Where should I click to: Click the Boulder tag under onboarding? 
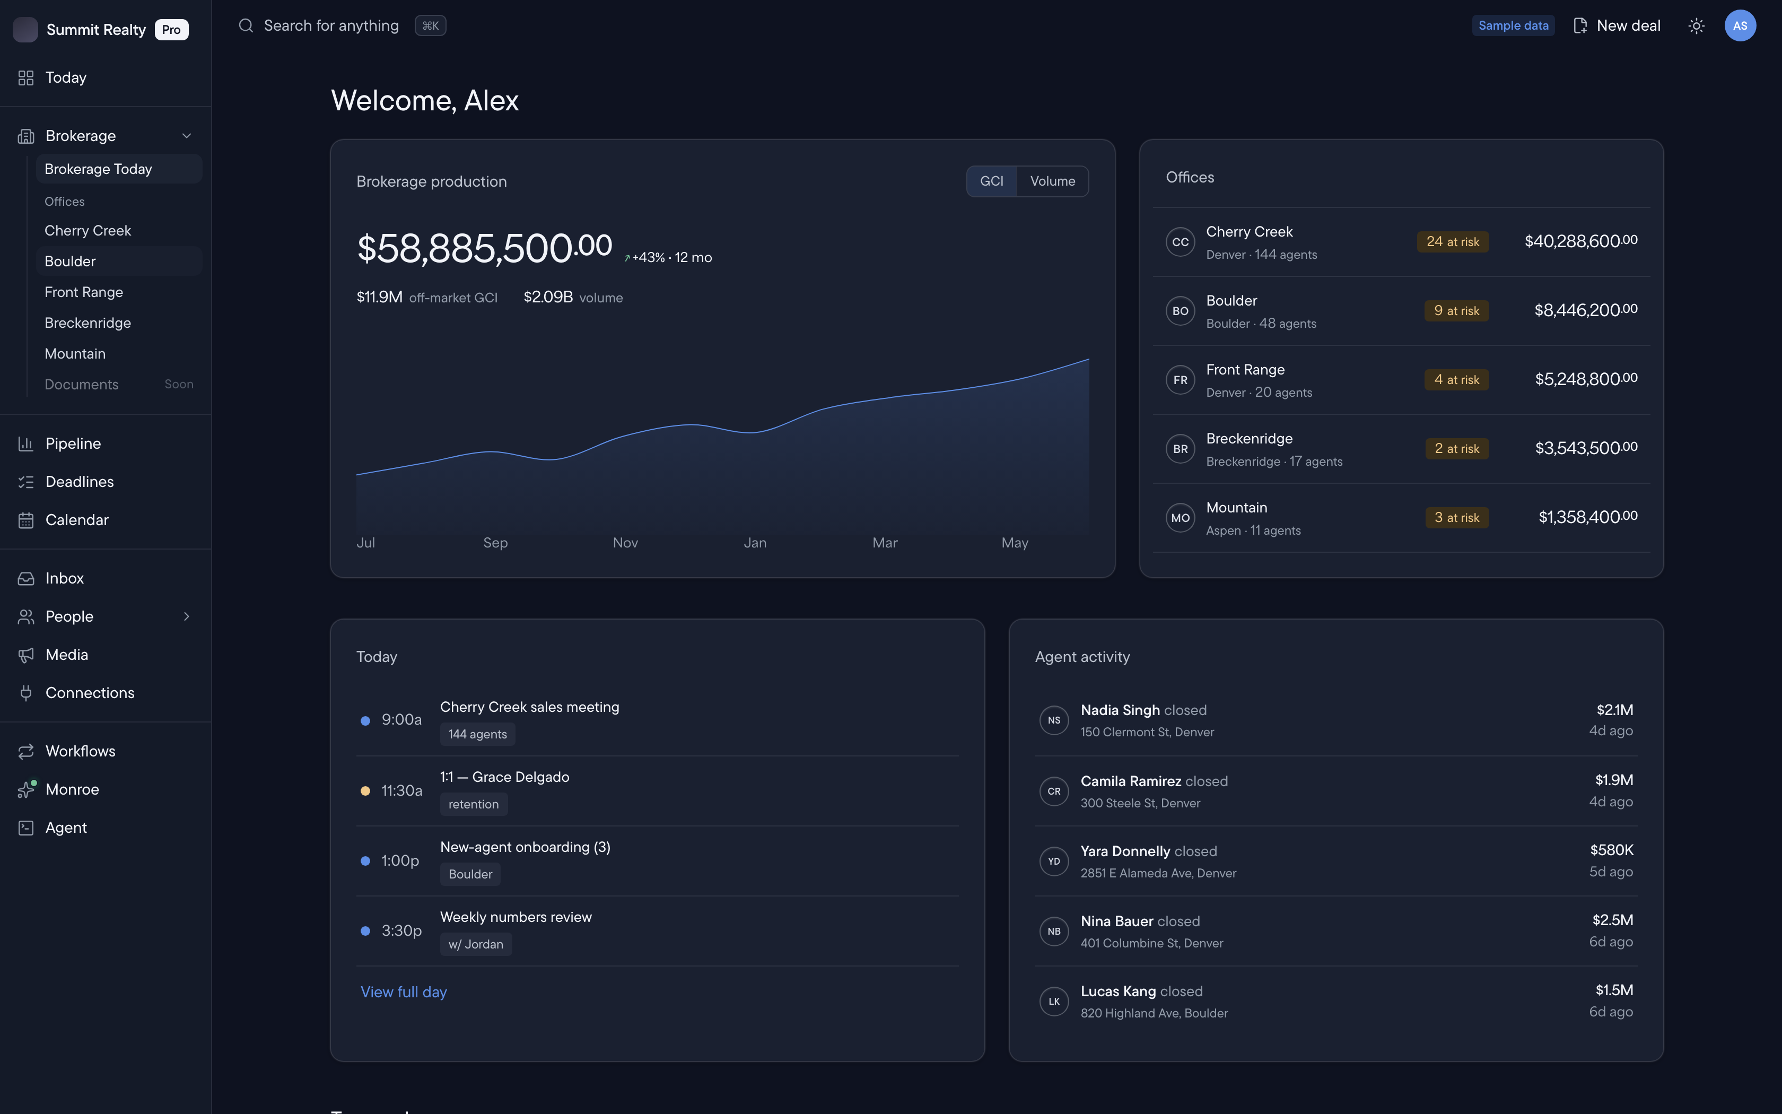470,875
